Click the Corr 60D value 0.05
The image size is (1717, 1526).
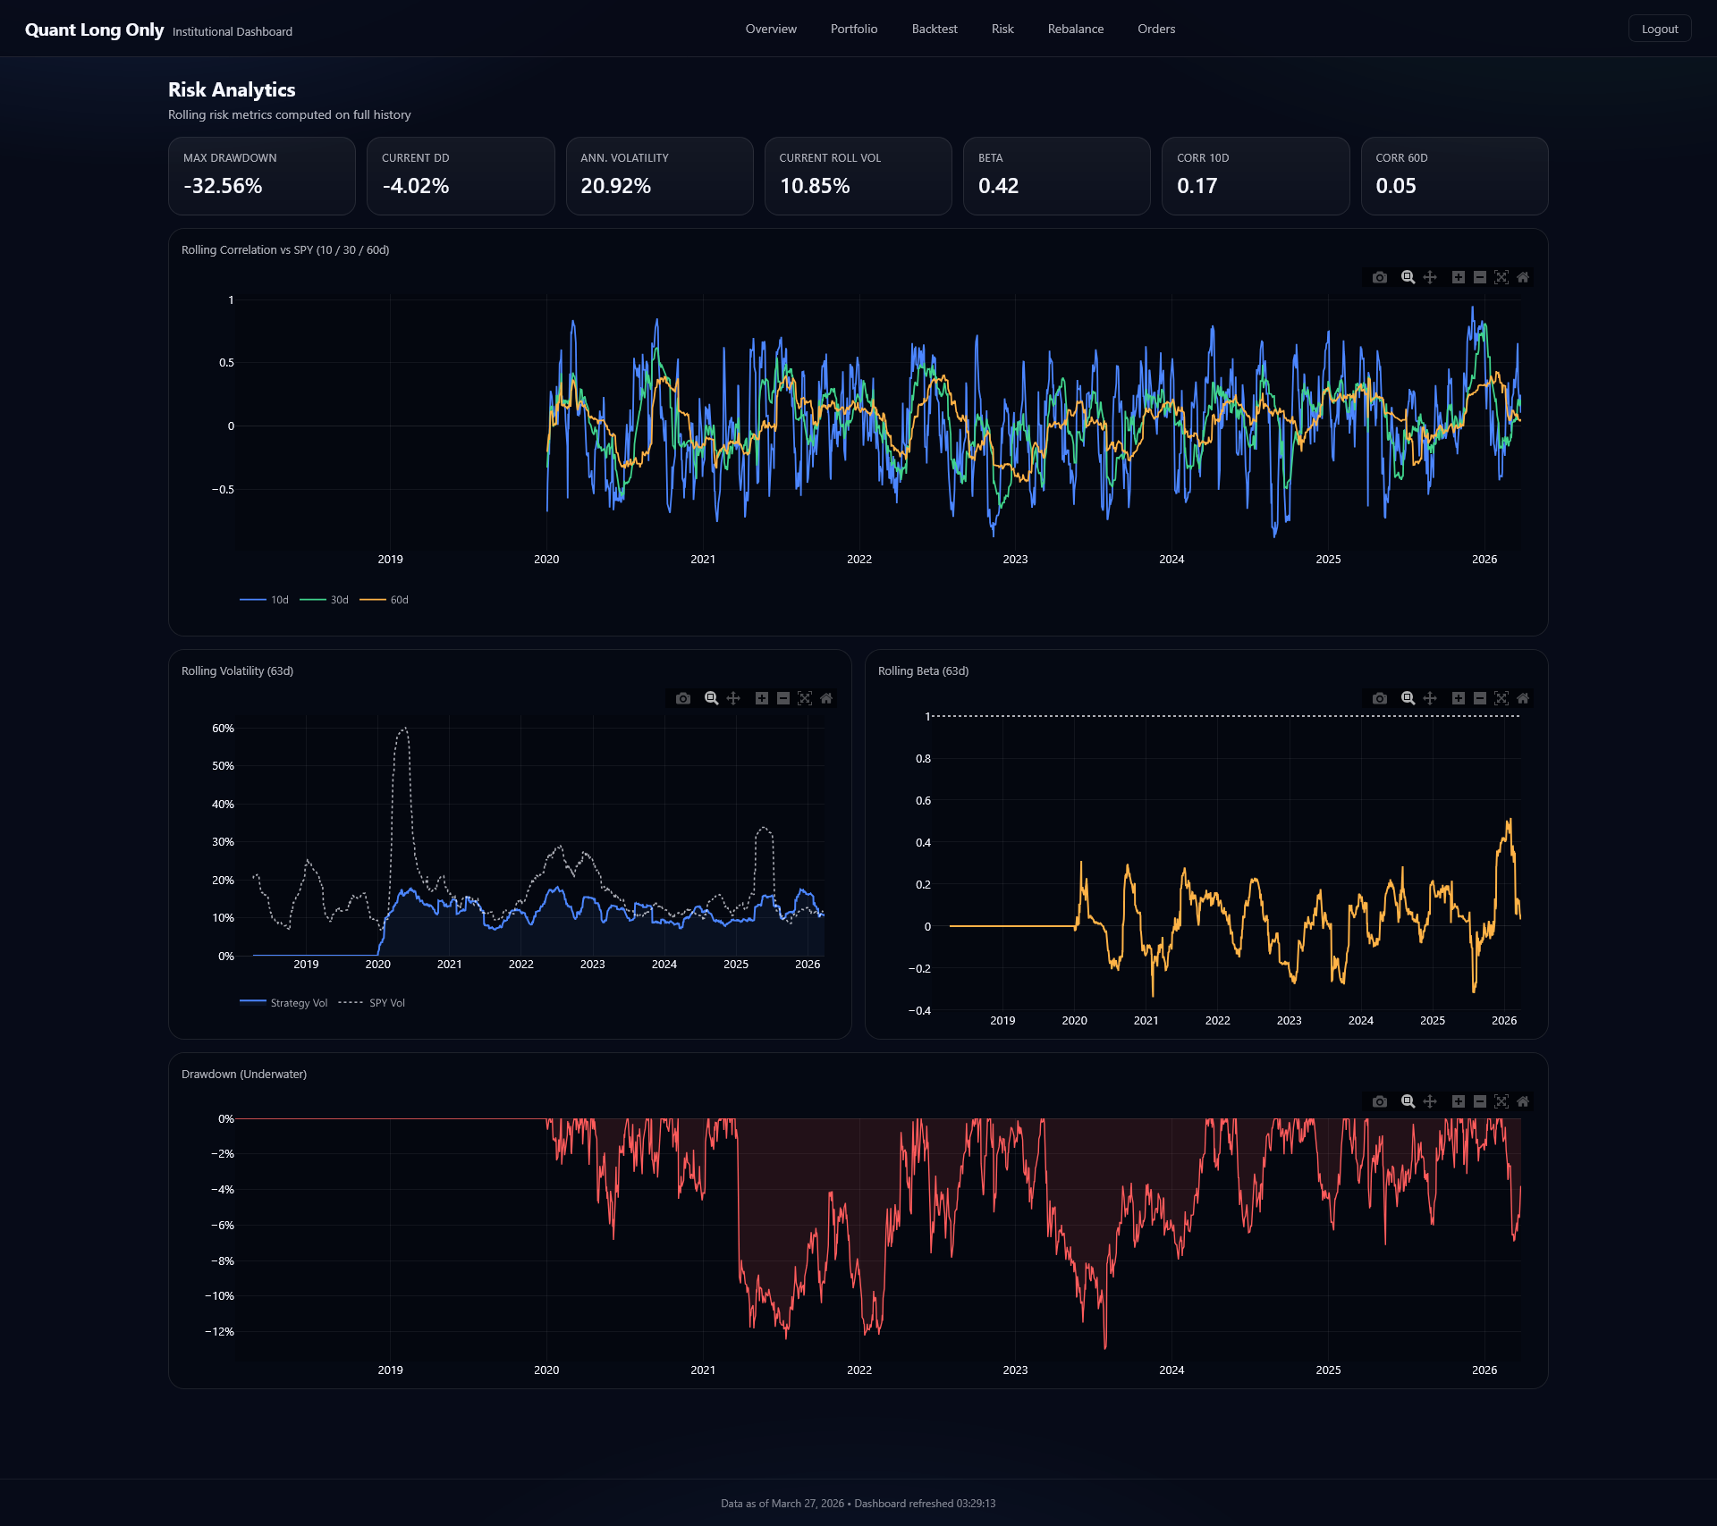(1396, 186)
